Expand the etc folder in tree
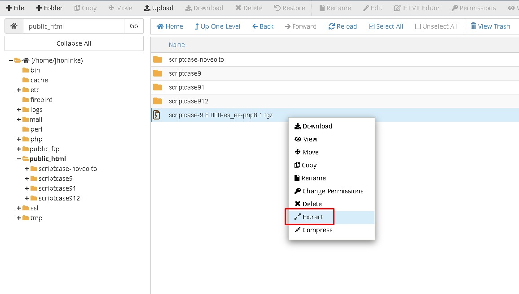The height and width of the screenshot is (294, 519). 19,90
